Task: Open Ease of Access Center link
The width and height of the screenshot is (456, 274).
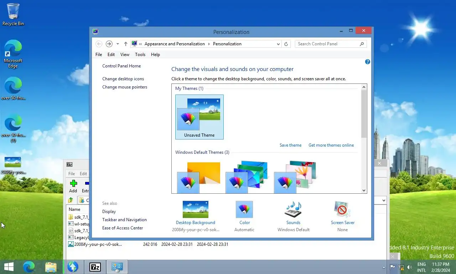Action: (123, 228)
